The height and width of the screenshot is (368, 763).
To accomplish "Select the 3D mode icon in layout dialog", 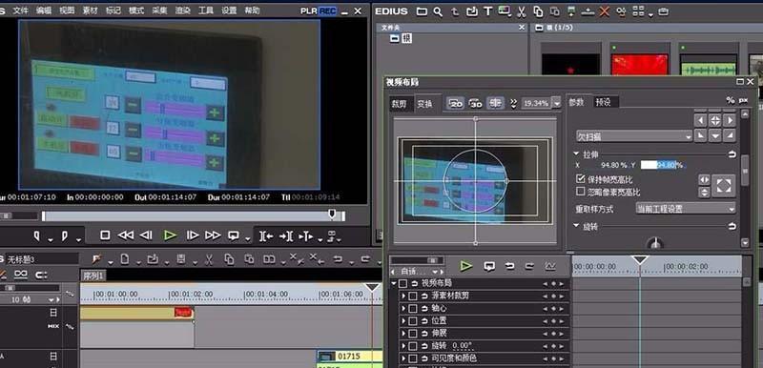I will point(475,103).
